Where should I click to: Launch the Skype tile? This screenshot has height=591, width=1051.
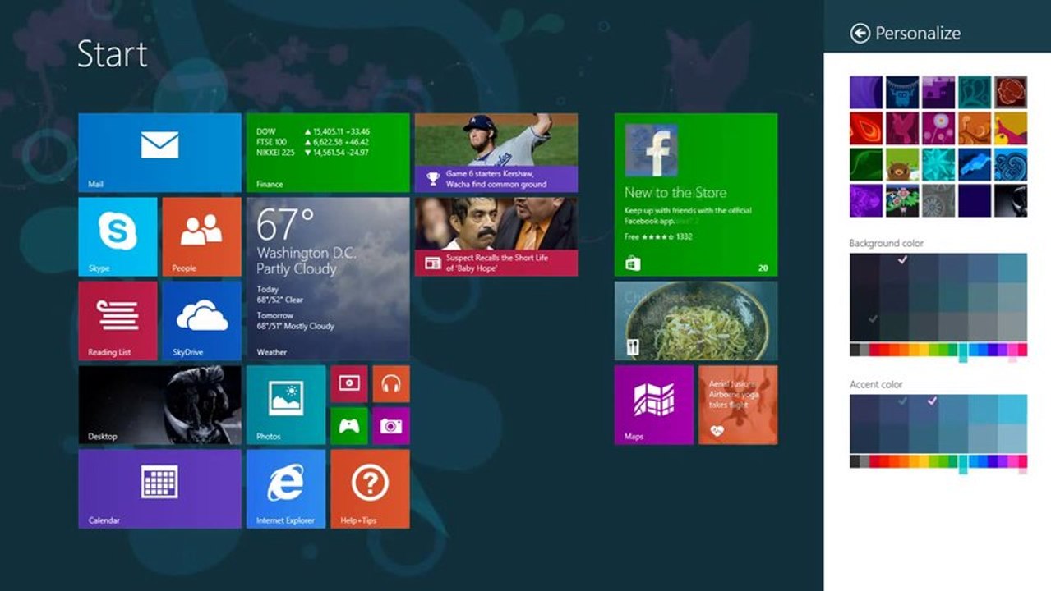pos(118,236)
